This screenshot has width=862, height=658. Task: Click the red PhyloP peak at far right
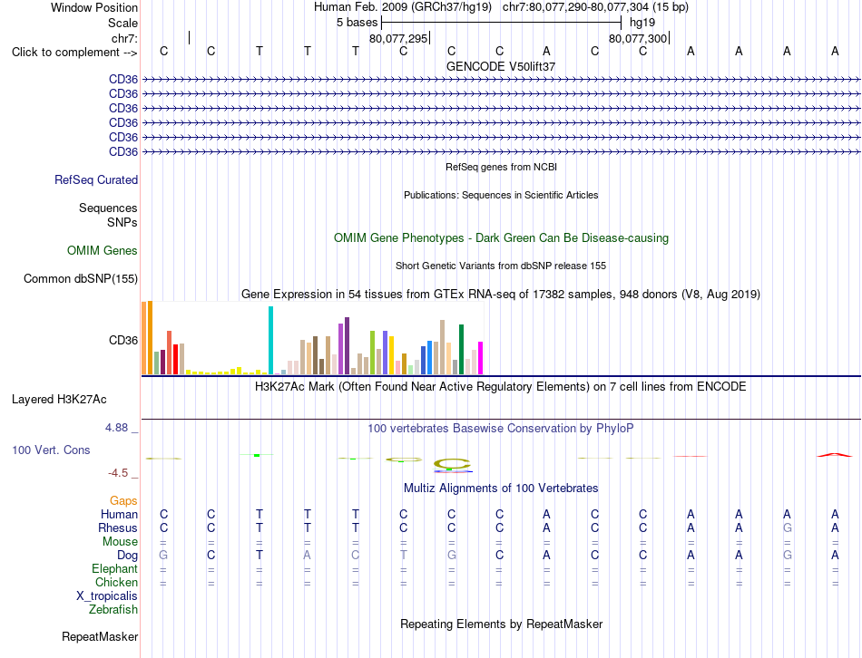click(835, 455)
